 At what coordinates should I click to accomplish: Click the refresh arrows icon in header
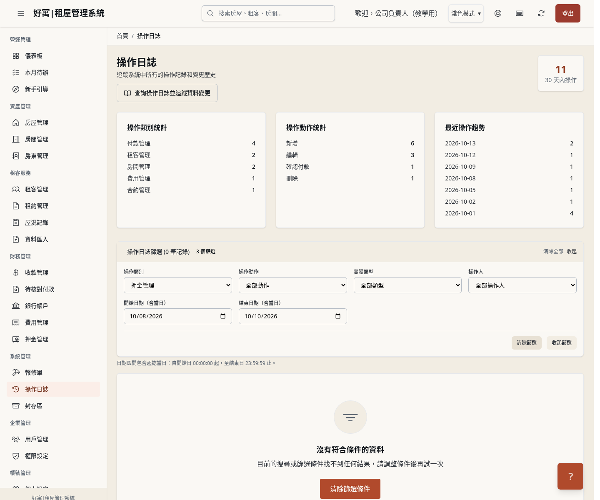(541, 13)
